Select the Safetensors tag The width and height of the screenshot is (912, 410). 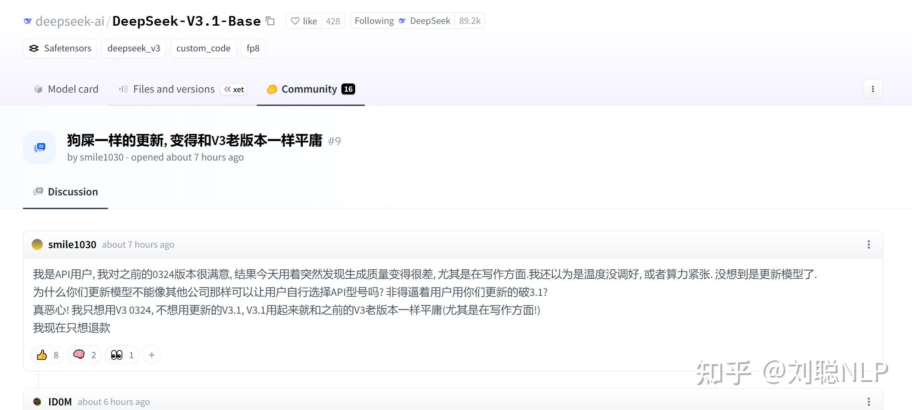click(60, 48)
